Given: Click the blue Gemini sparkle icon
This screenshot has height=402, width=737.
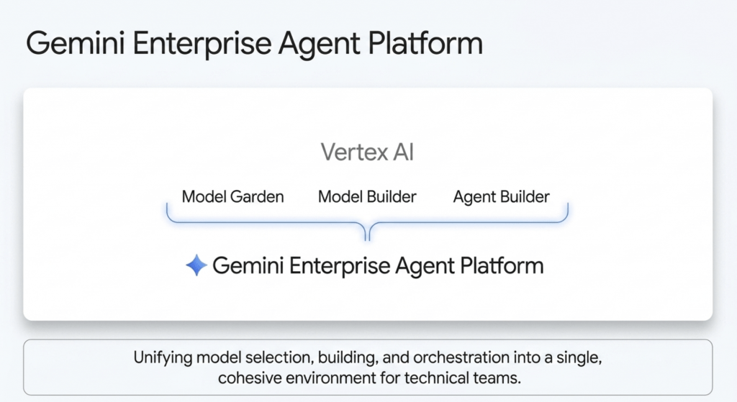Looking at the screenshot, I should click(x=196, y=265).
